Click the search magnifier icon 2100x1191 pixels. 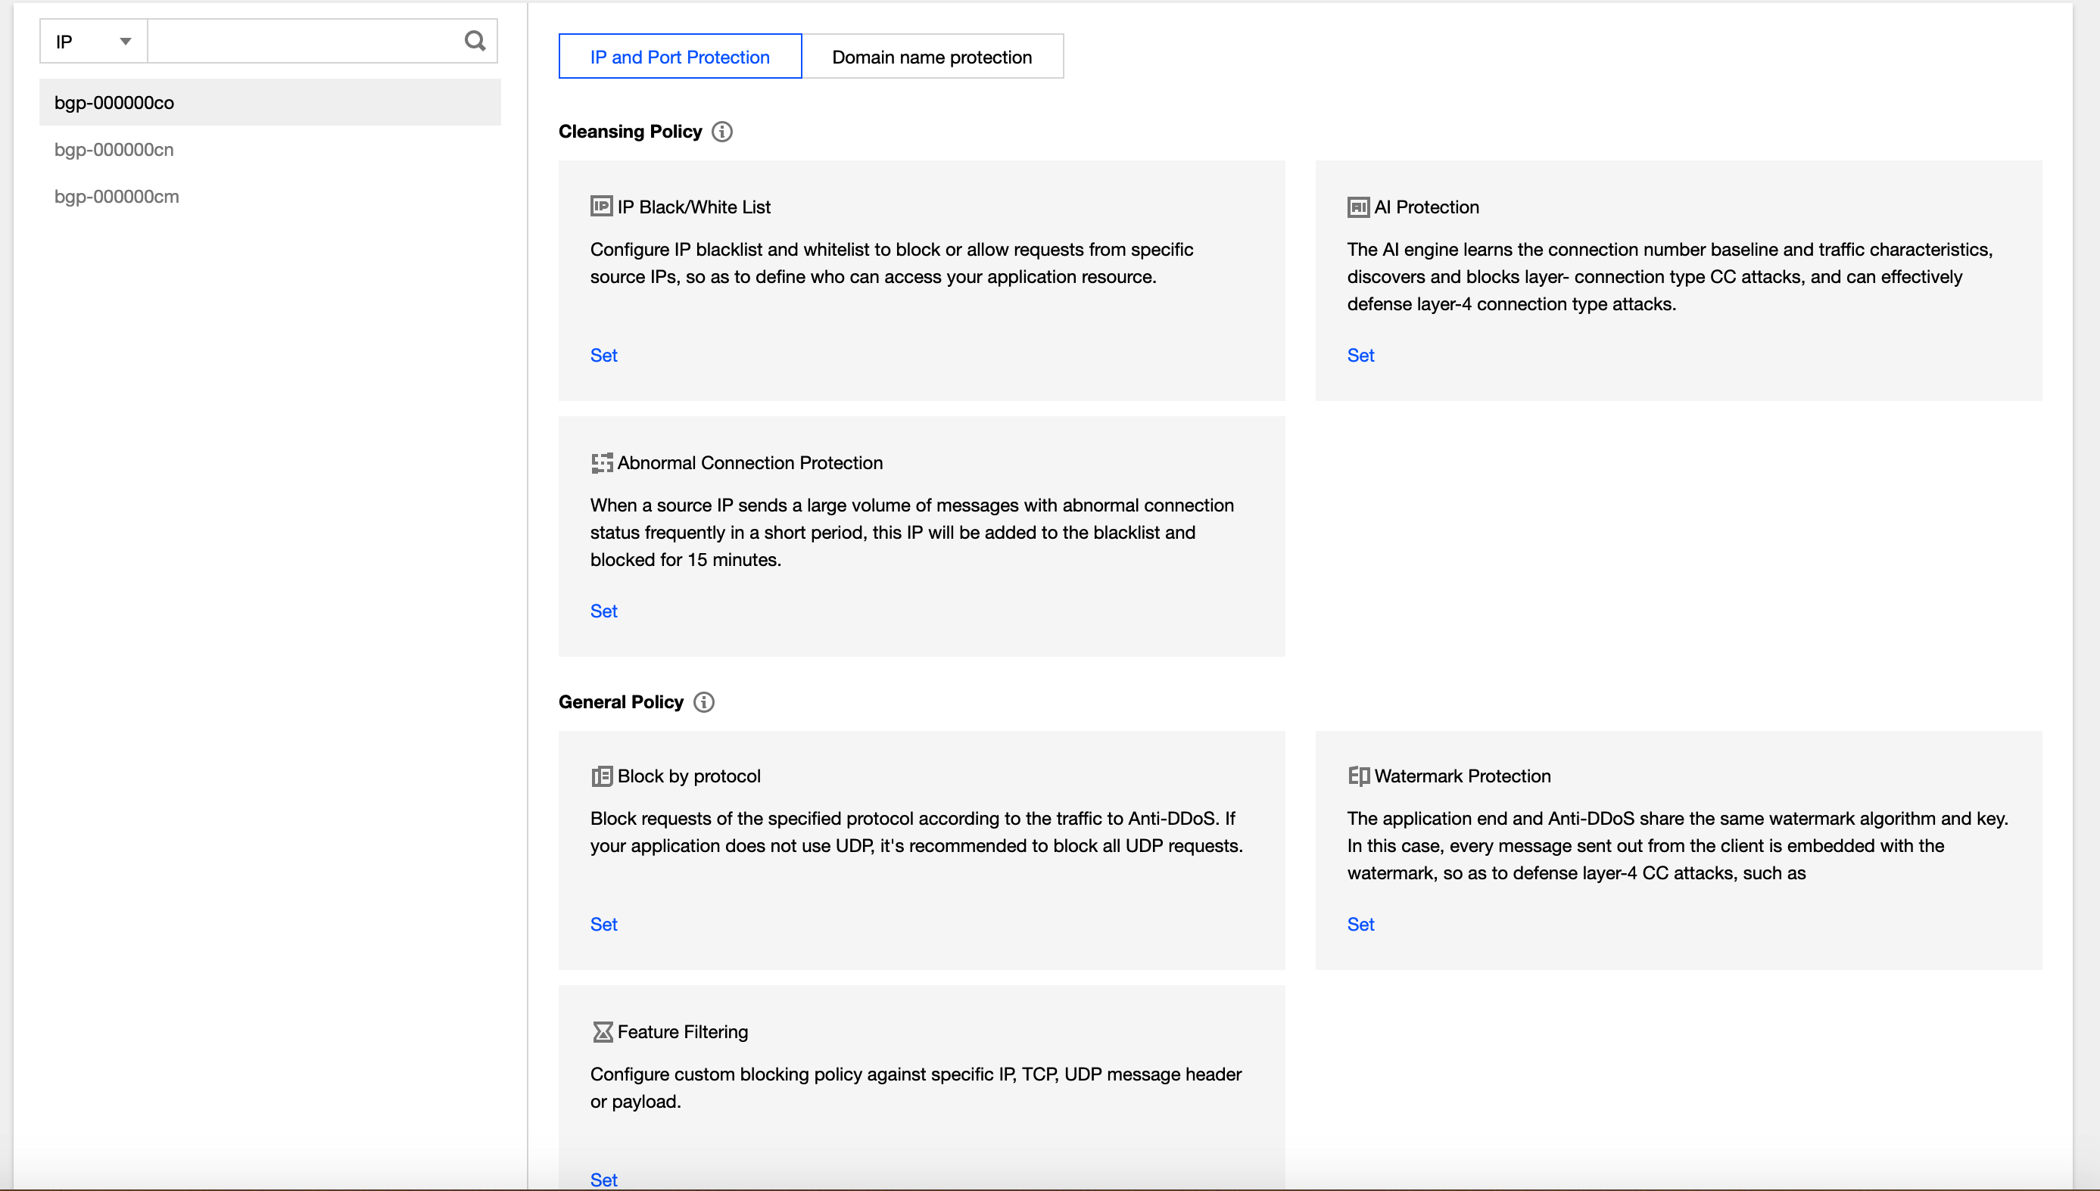point(475,41)
